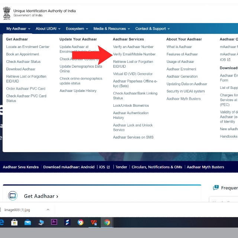Open Circulars, Notifications & OMs
The image size is (238, 238).
click(x=157, y=167)
